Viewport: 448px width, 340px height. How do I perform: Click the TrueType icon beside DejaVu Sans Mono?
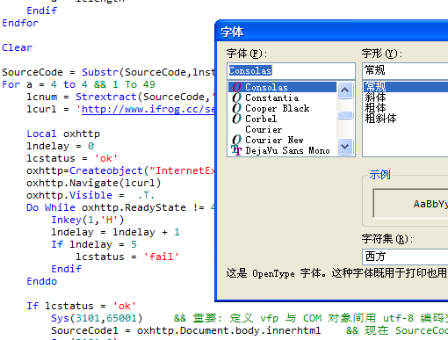tap(236, 150)
